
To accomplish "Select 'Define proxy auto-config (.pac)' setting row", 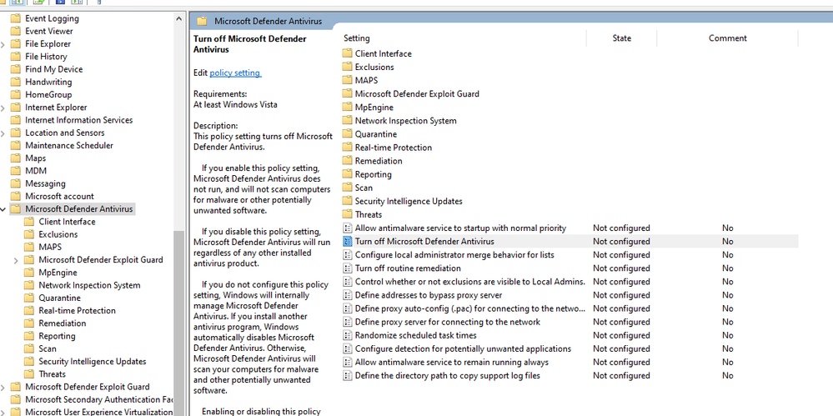I will pos(470,308).
